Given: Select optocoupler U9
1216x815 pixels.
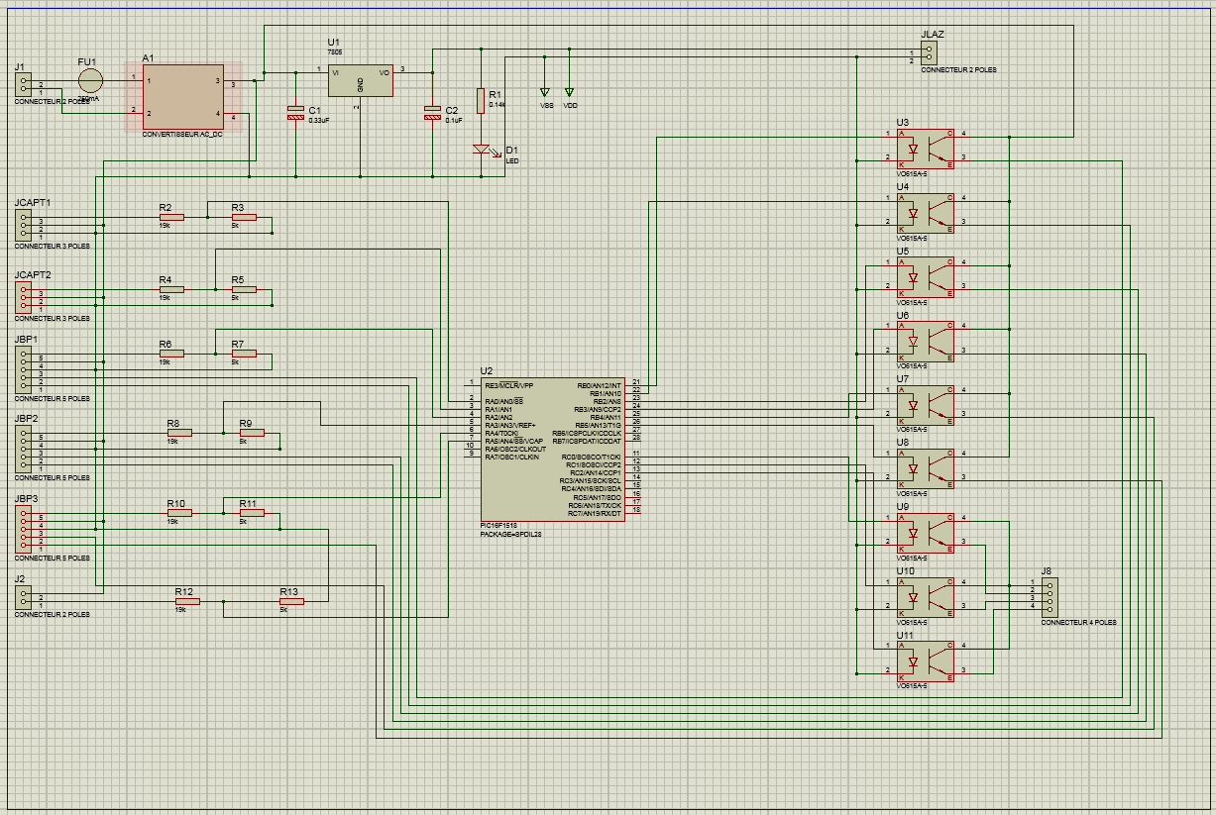Looking at the screenshot, I should 926,533.
